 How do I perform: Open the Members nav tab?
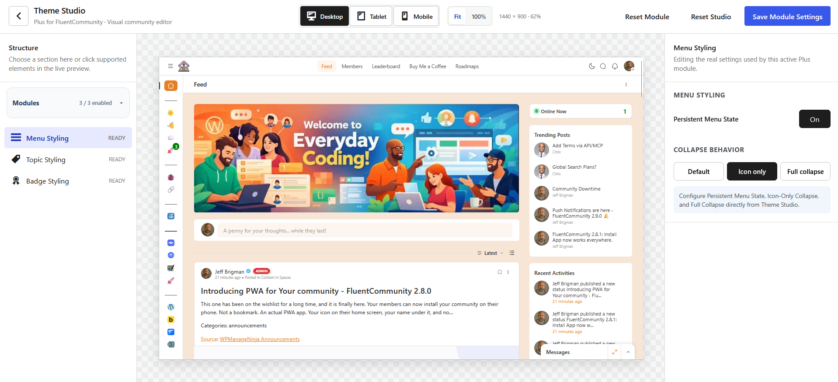coord(352,66)
